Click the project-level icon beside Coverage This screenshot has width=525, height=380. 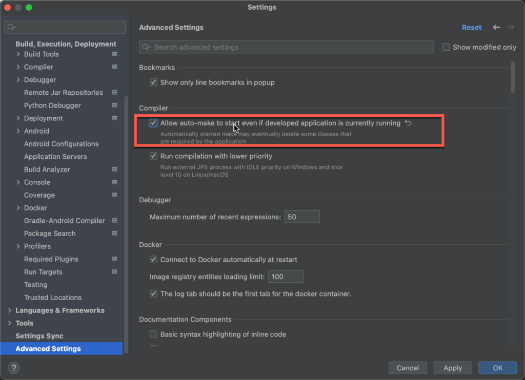point(114,195)
